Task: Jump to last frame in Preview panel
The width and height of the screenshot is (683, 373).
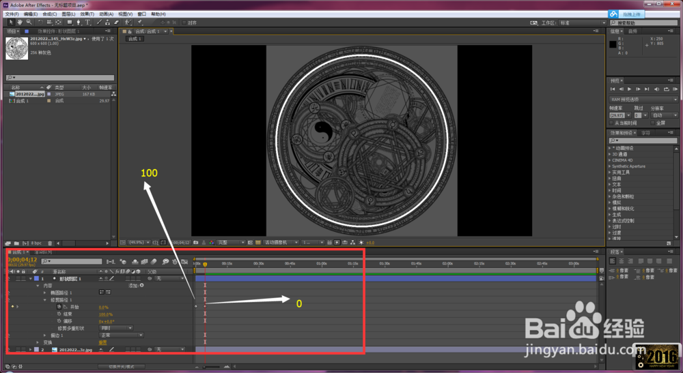Action: 647,89
